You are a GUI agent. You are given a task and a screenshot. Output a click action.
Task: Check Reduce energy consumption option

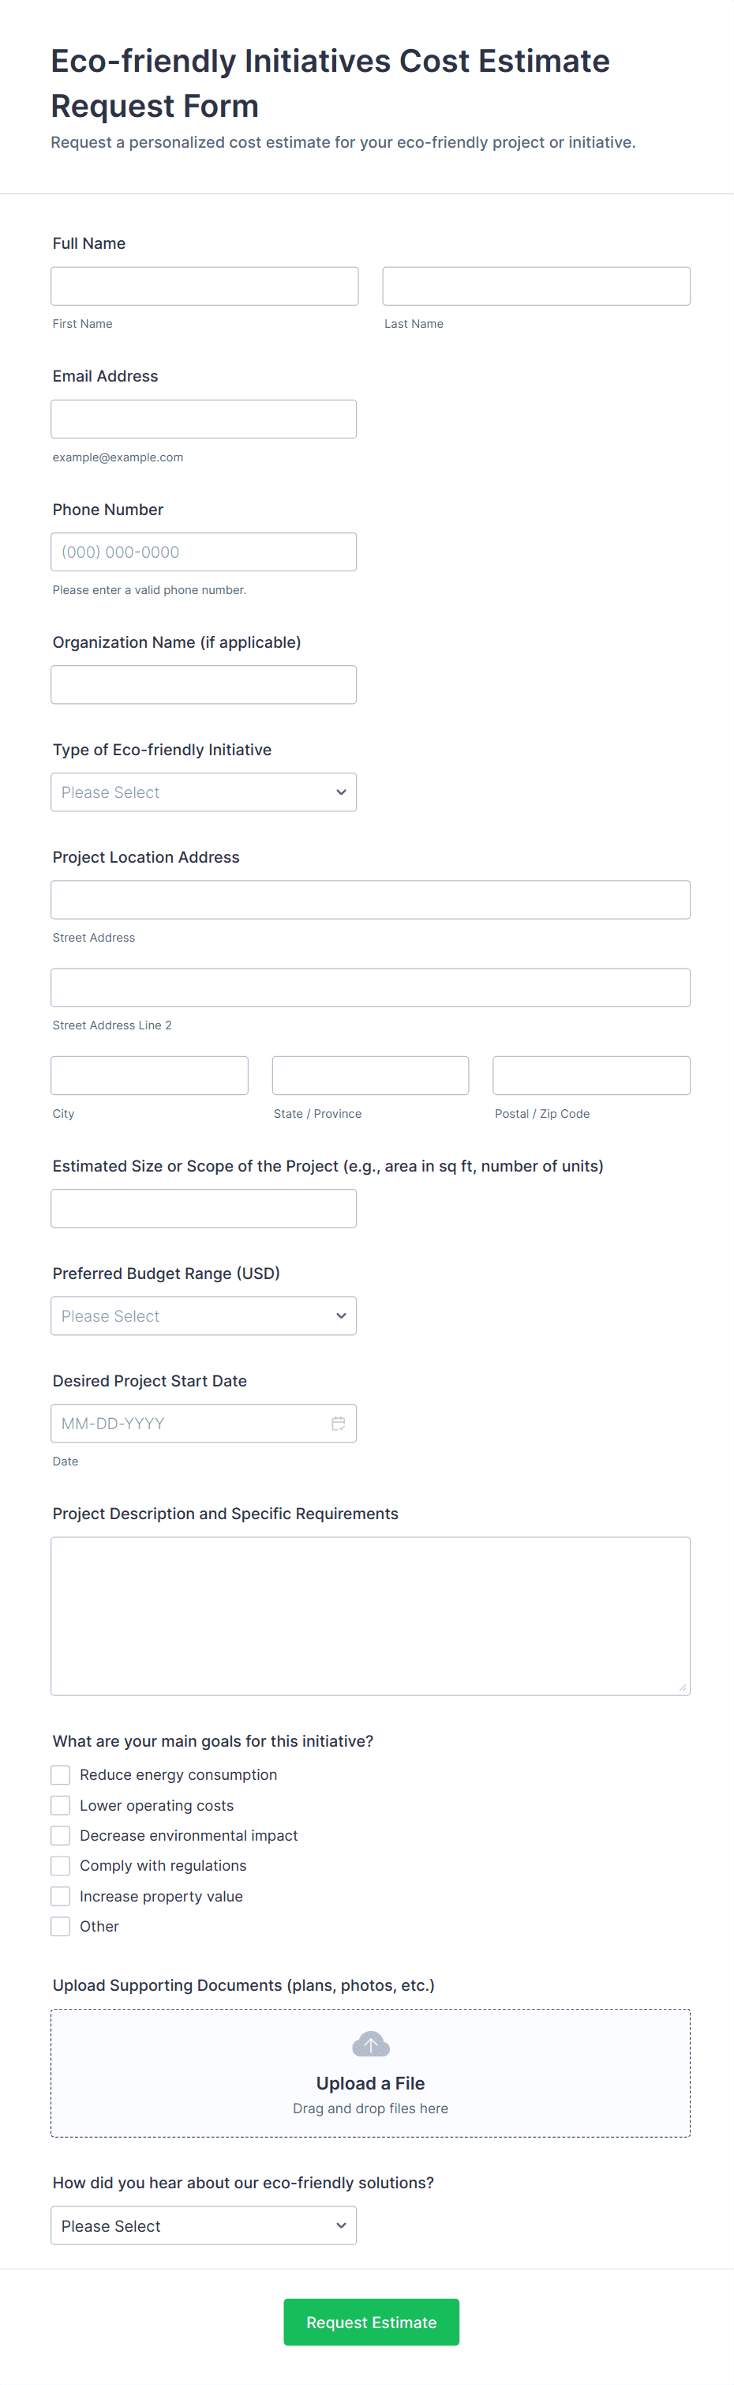[60, 1774]
